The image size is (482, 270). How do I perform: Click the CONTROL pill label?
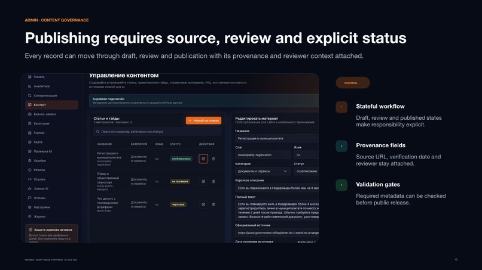pos(353,83)
